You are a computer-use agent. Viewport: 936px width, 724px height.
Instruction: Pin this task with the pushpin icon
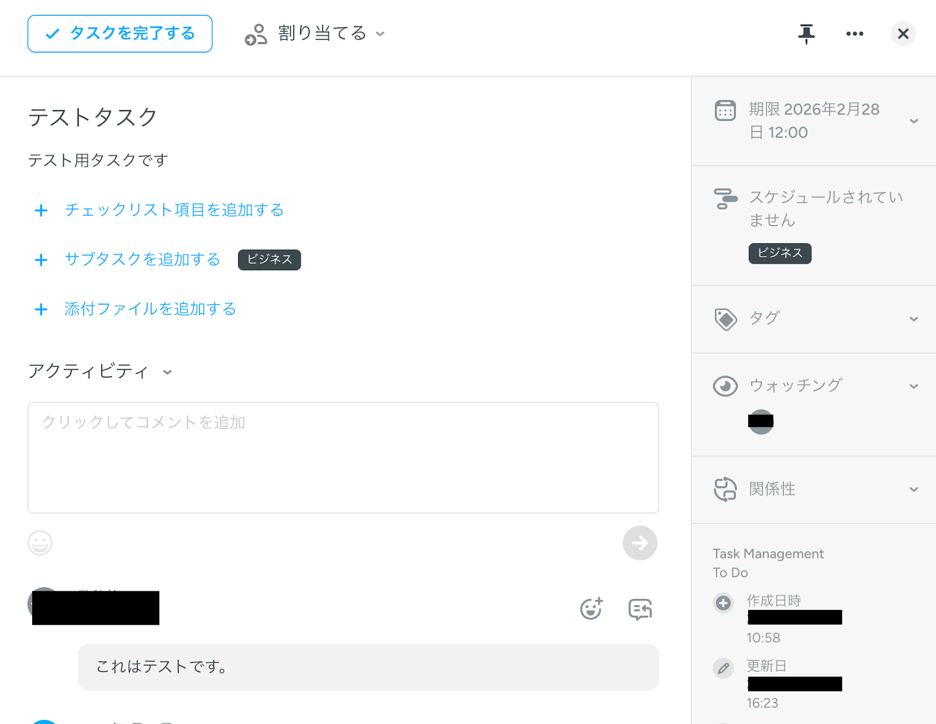[x=806, y=34]
